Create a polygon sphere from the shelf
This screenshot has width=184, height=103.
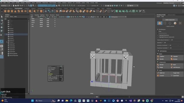tap(5, 11)
